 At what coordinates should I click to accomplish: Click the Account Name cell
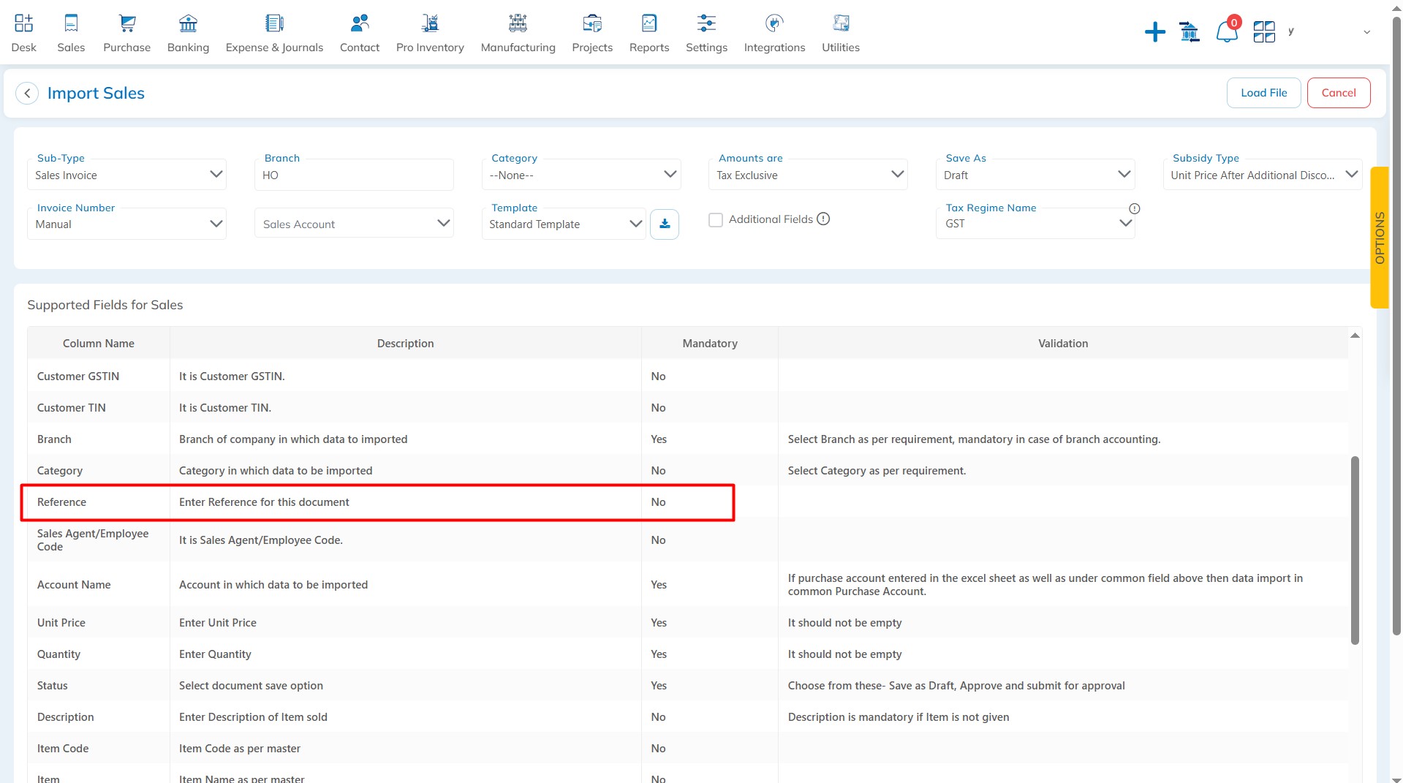pyautogui.click(x=99, y=584)
